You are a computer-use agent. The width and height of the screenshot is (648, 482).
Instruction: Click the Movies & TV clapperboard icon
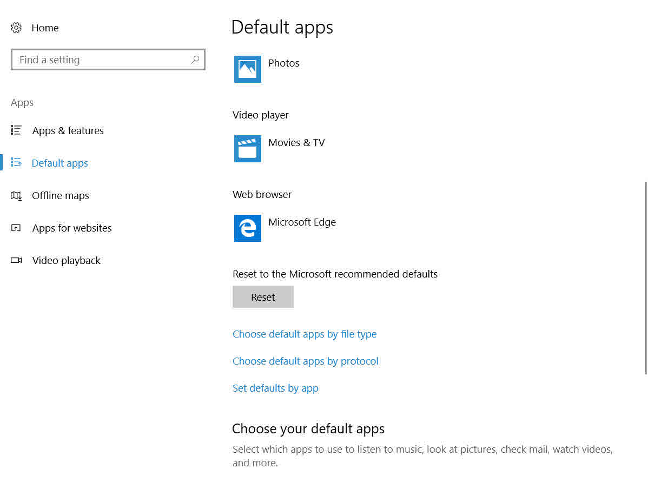click(248, 149)
